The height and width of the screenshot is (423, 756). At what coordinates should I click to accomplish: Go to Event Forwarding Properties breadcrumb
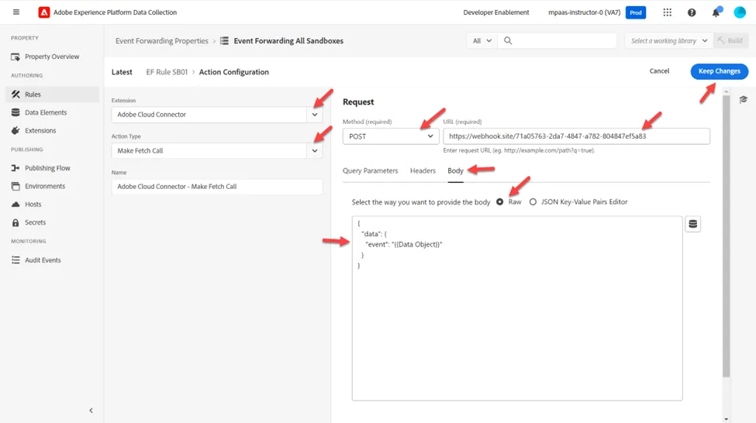[x=162, y=41]
